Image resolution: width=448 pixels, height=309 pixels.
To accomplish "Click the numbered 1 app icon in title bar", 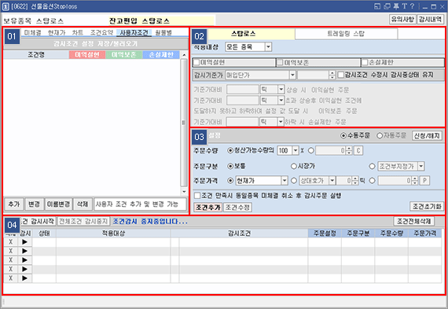I will tap(6, 6).
